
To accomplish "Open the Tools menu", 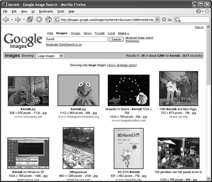I will tap(61, 11).
